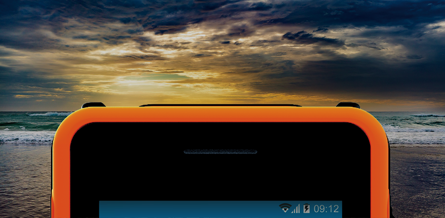Click the orange case's left side
Screen dimensions: 445x218
coord(61,173)
